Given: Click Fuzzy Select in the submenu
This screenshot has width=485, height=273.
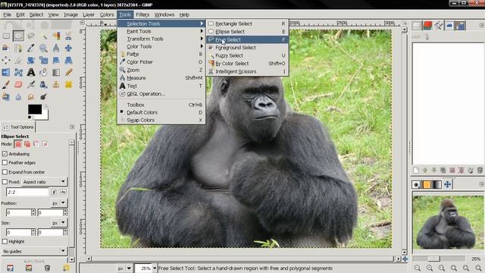Looking at the screenshot, I should click(x=248, y=55).
